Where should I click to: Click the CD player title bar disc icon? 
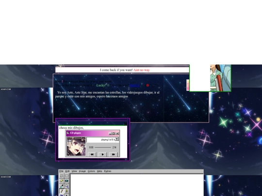(x=68, y=133)
